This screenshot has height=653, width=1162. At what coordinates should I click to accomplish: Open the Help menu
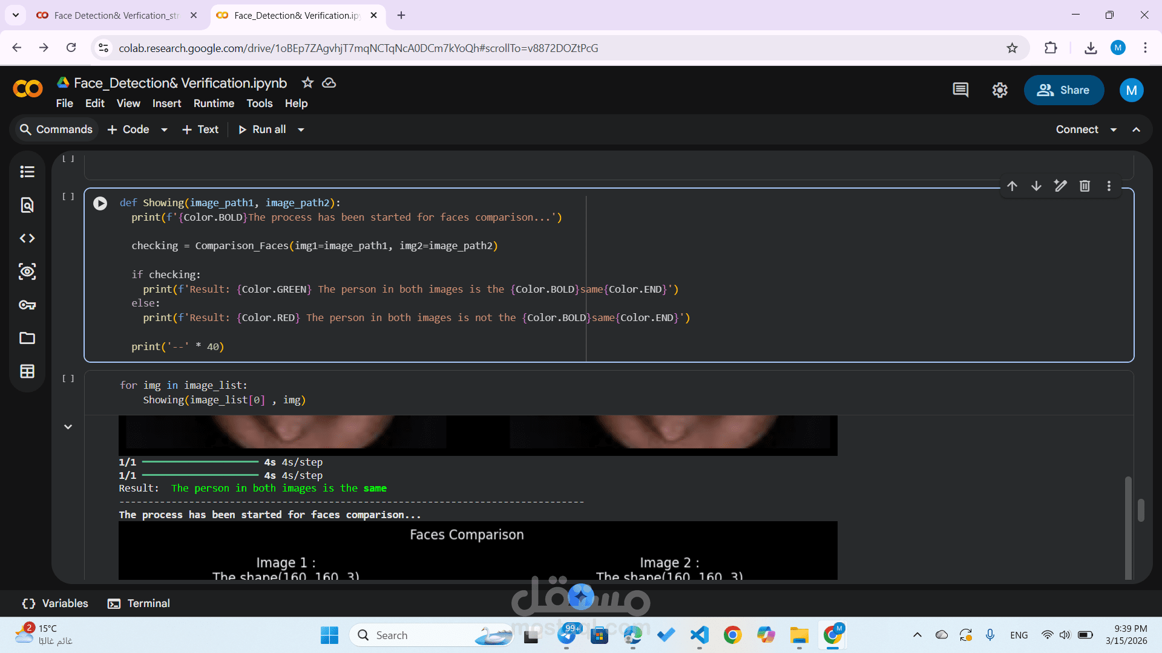[297, 103]
